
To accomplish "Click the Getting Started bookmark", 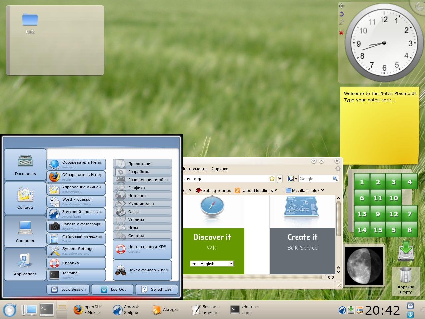I will coord(214,190).
